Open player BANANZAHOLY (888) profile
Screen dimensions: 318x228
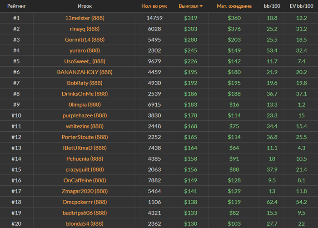point(85,72)
